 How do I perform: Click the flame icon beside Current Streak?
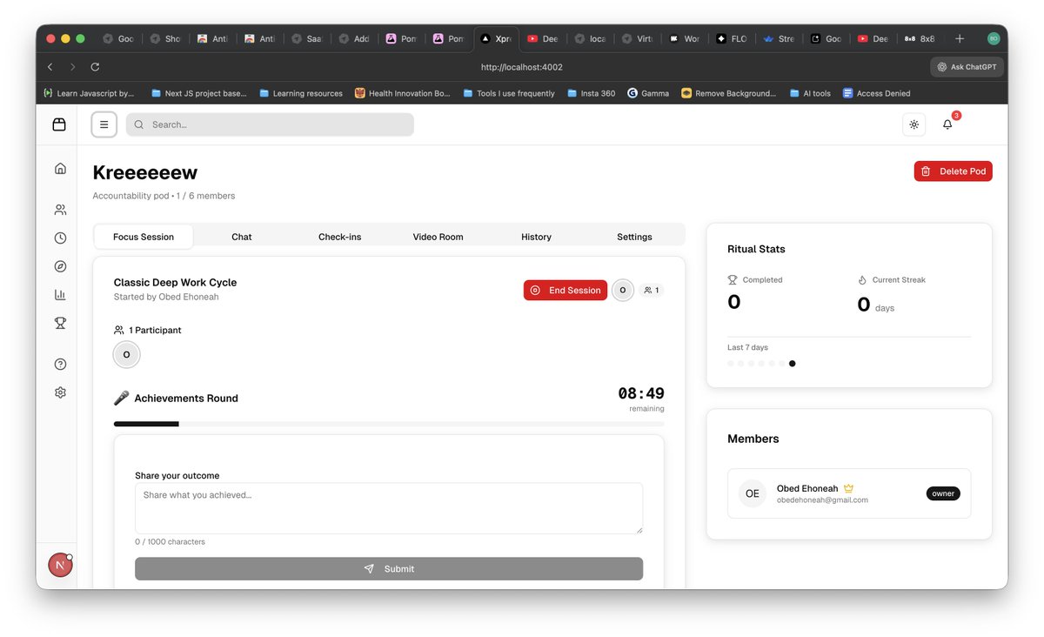pyautogui.click(x=862, y=280)
